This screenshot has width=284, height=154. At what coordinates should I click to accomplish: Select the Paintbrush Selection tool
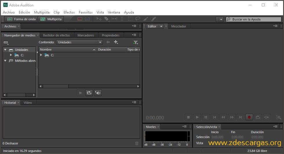pyautogui.click(x=146, y=19)
